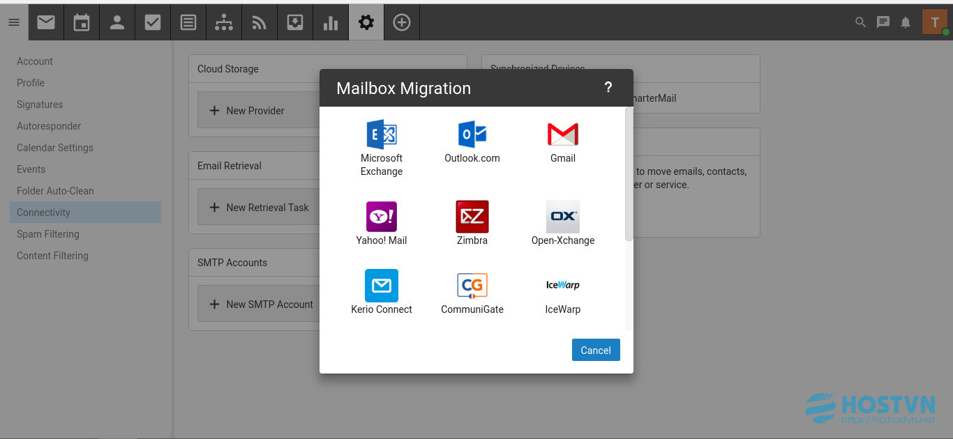Choose Microsoft Exchange as migration source
953x439 pixels.
click(x=382, y=148)
